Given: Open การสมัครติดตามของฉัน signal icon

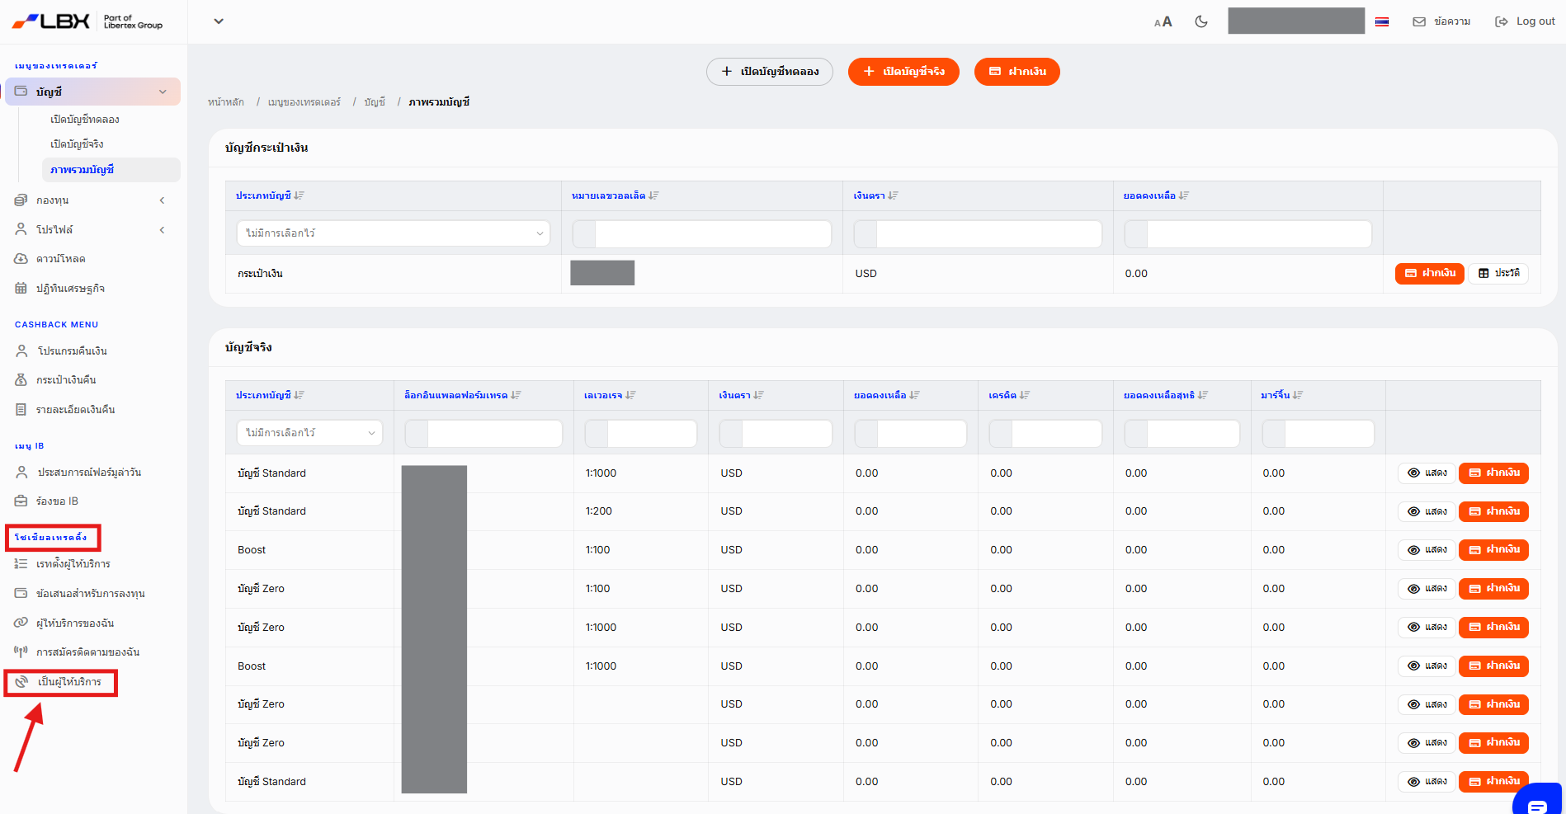Looking at the screenshot, I should (x=21, y=652).
